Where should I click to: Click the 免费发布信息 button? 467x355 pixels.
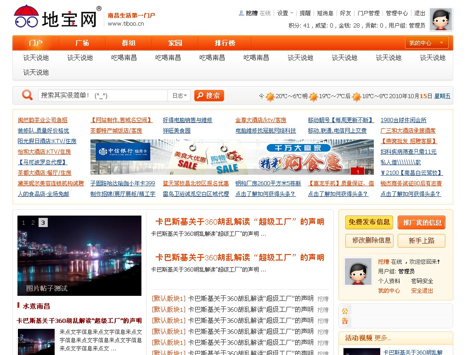click(369, 222)
